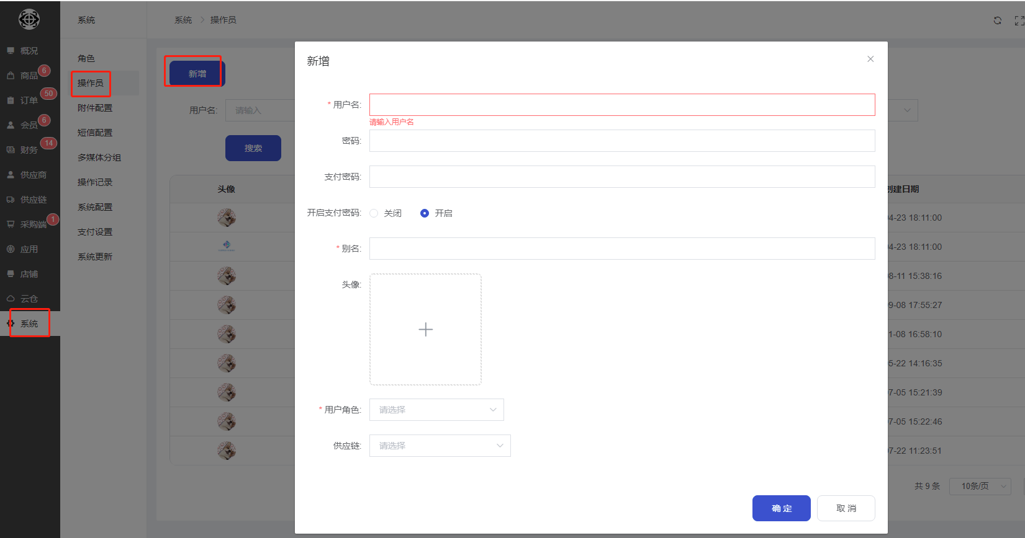Go to 会员 in the sidebar
This screenshot has width=1025, height=538.
pos(29,125)
